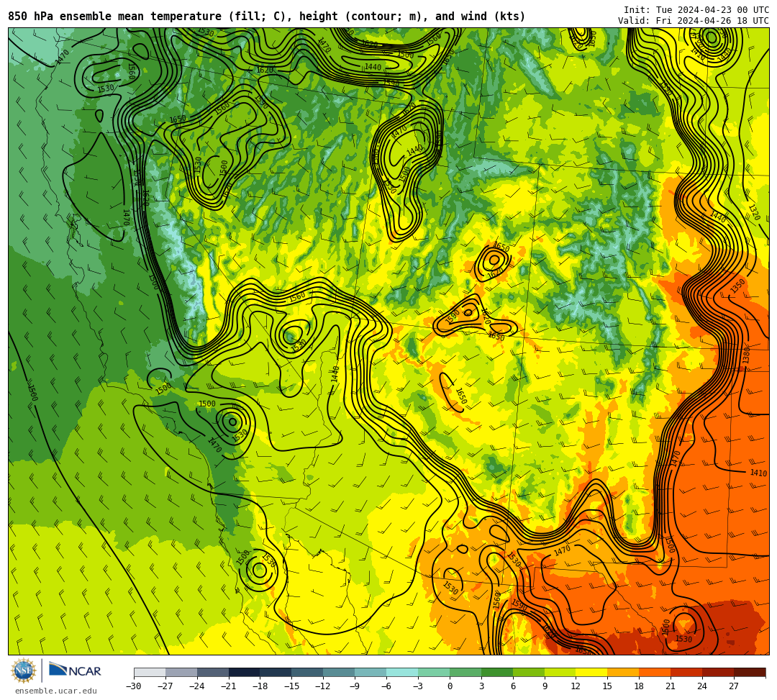
Task: Click the NSF logo
Action: [24, 671]
